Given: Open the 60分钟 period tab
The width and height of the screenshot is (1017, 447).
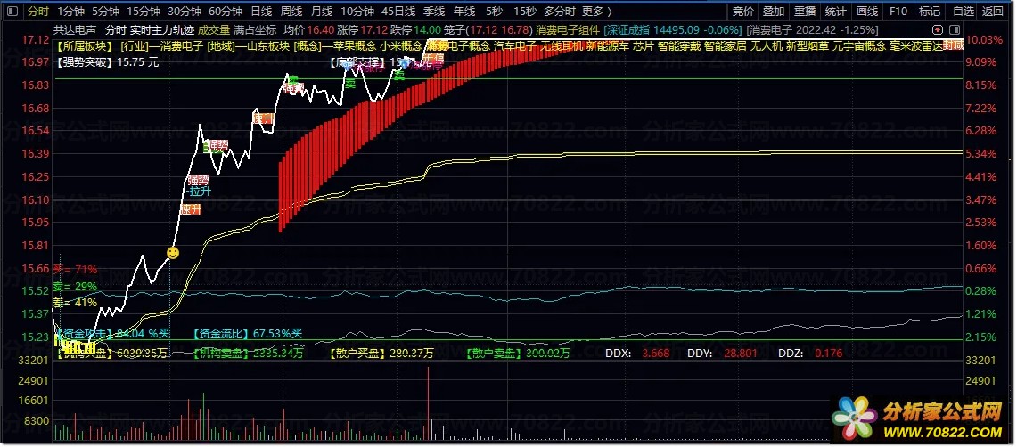Looking at the screenshot, I should point(226,12).
